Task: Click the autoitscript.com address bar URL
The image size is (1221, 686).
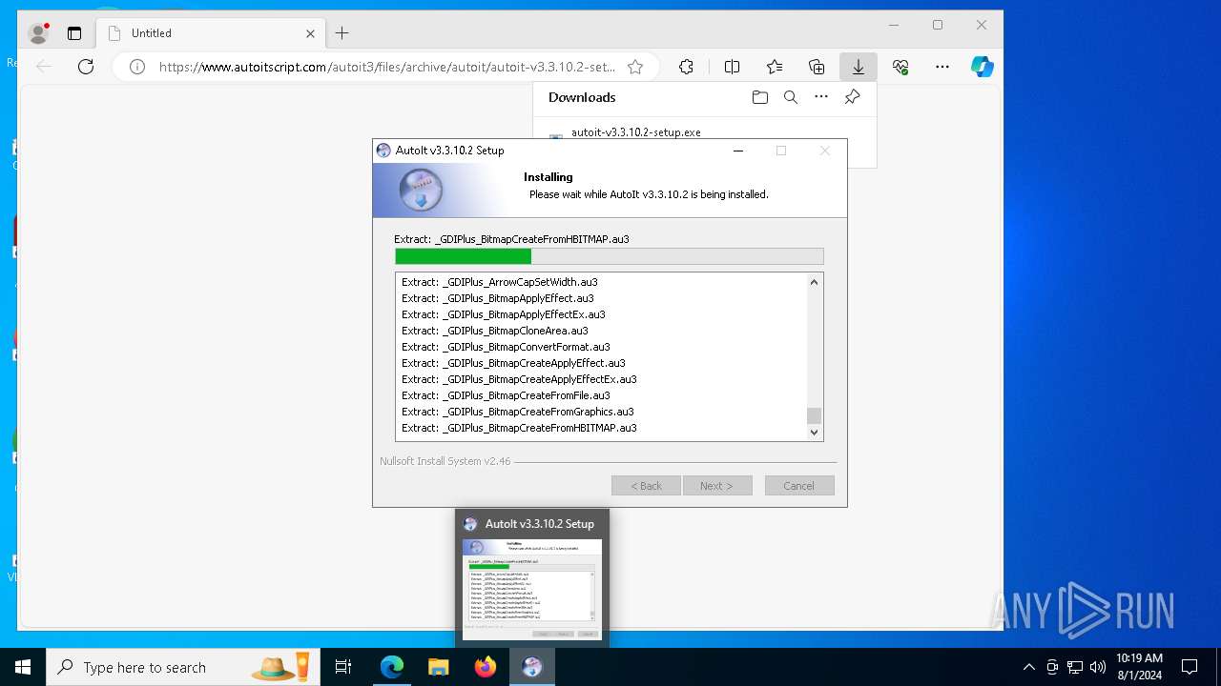Action: (x=386, y=67)
